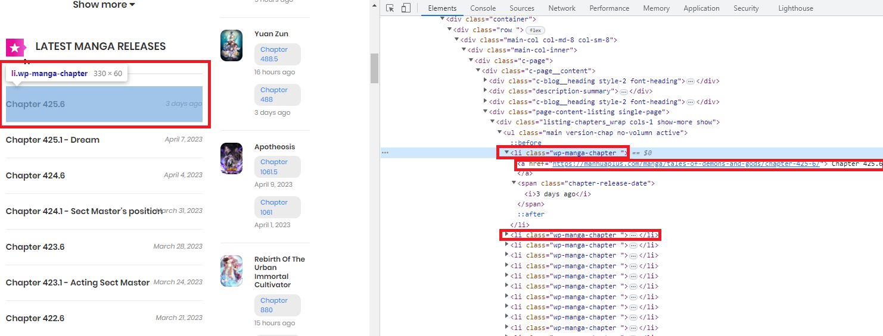The width and height of the screenshot is (883, 336).
Task: Open Chapter 422.6 link
Action: tap(35, 318)
